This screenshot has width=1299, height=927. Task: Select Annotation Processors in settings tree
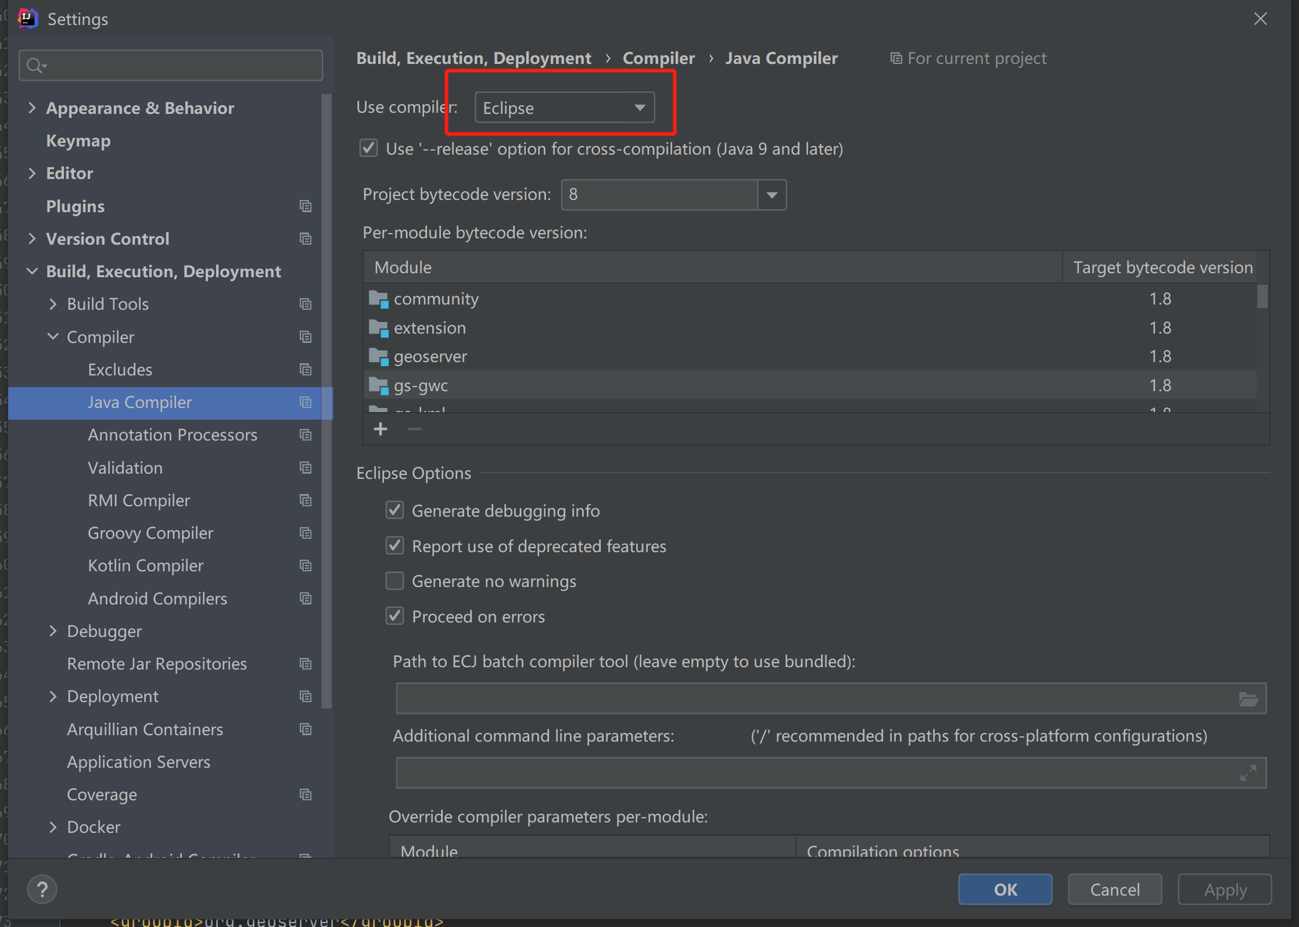172,435
